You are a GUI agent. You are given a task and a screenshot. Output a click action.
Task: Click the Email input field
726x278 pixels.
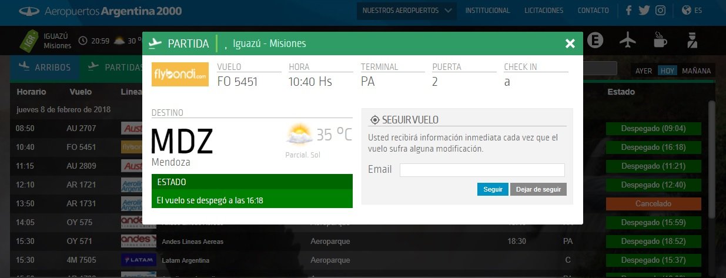click(x=482, y=170)
